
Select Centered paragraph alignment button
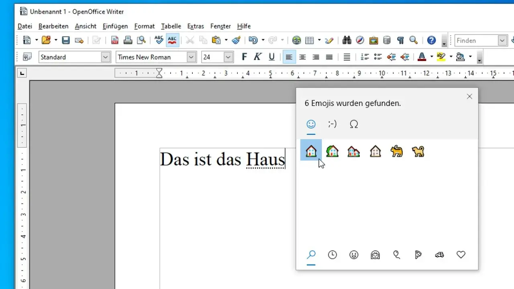[x=302, y=57]
